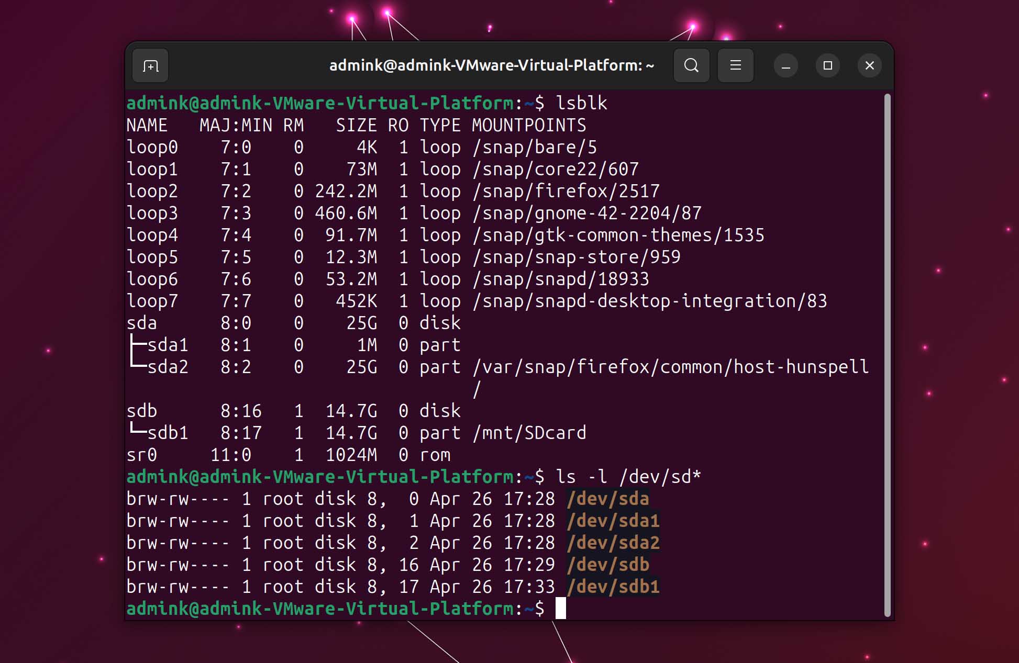
Task: Click the highlighted /dev/sdb path
Action: click(607, 565)
